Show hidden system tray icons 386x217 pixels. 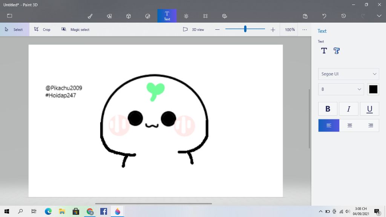(320, 211)
